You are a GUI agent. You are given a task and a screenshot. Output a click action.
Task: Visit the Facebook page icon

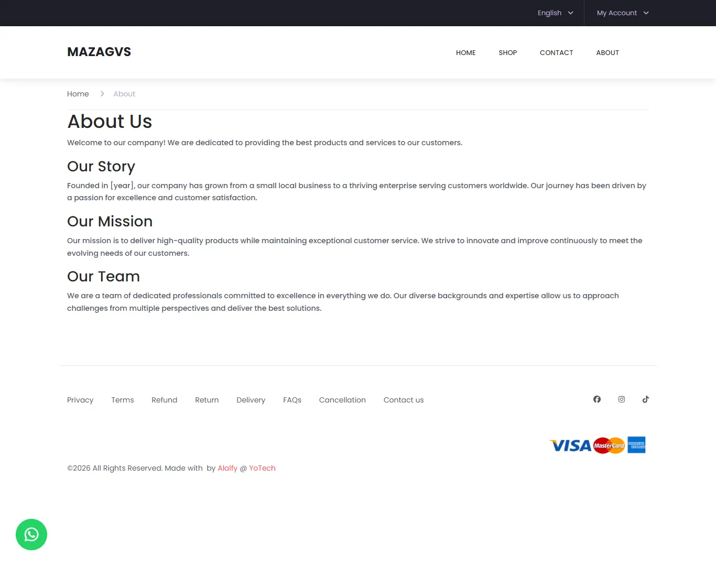coord(596,399)
